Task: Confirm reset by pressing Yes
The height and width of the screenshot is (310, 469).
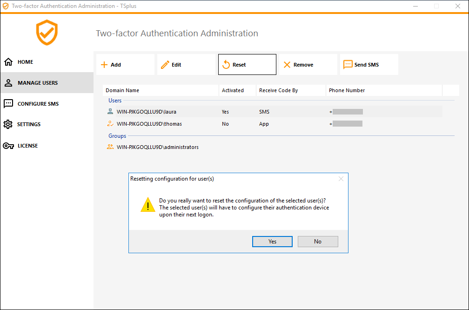Action: click(x=272, y=242)
